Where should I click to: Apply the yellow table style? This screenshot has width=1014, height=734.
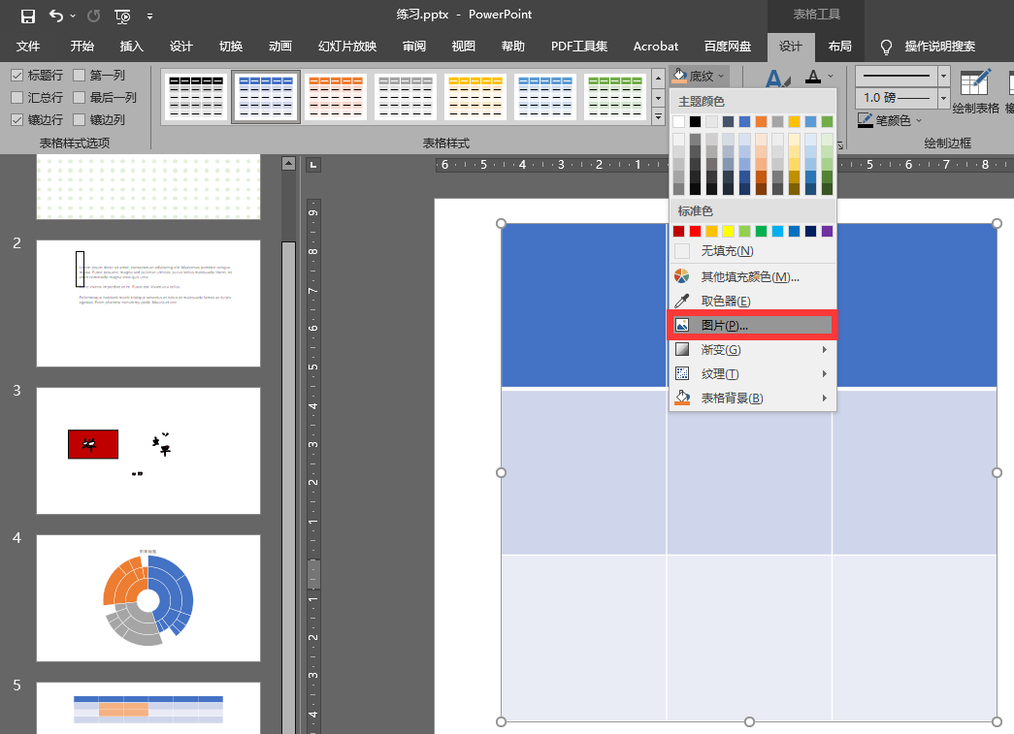475,97
